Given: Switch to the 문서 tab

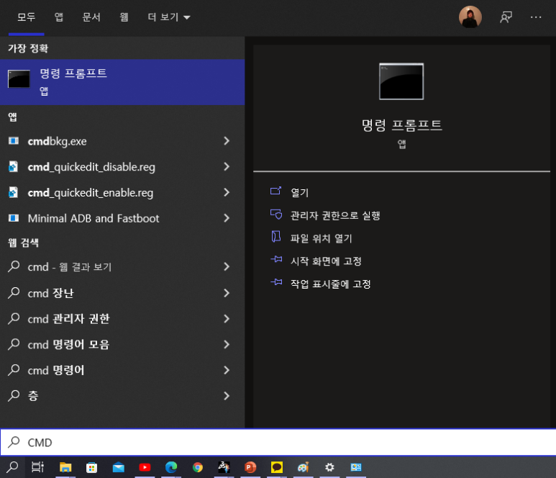Looking at the screenshot, I should pyautogui.click(x=91, y=17).
